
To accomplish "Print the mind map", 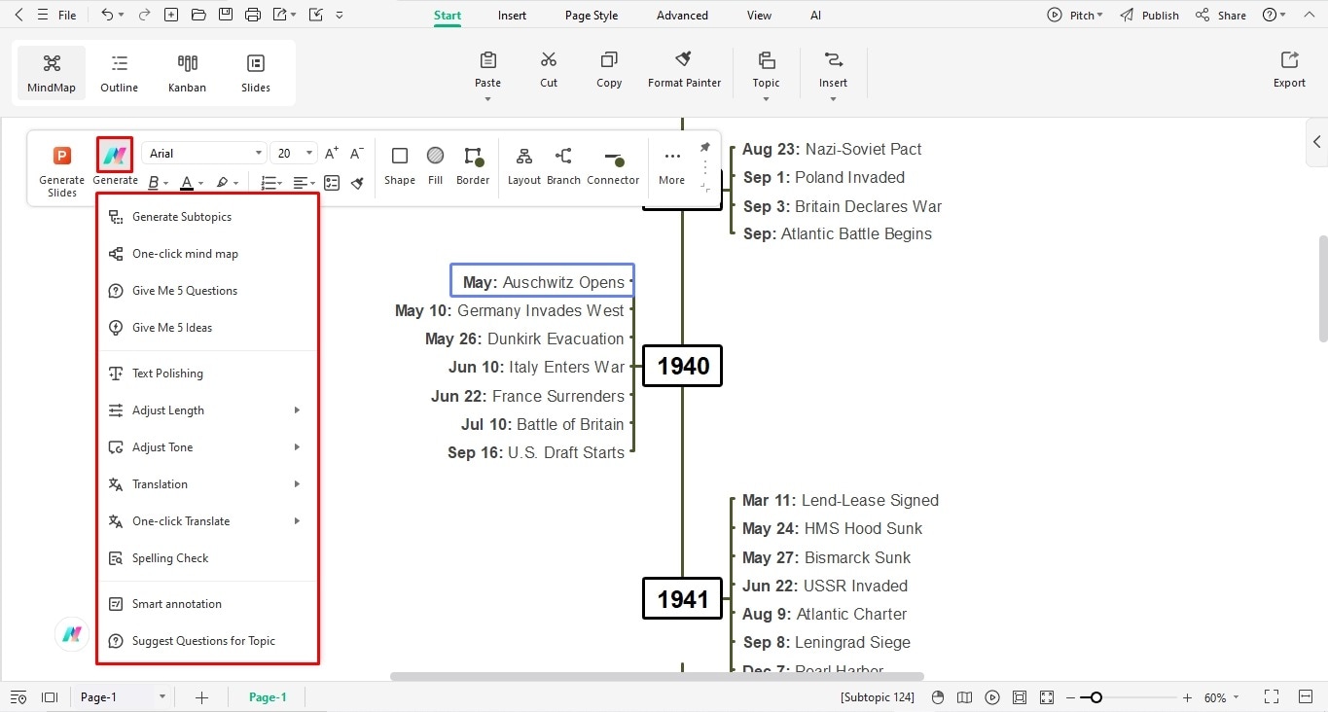I will (253, 15).
